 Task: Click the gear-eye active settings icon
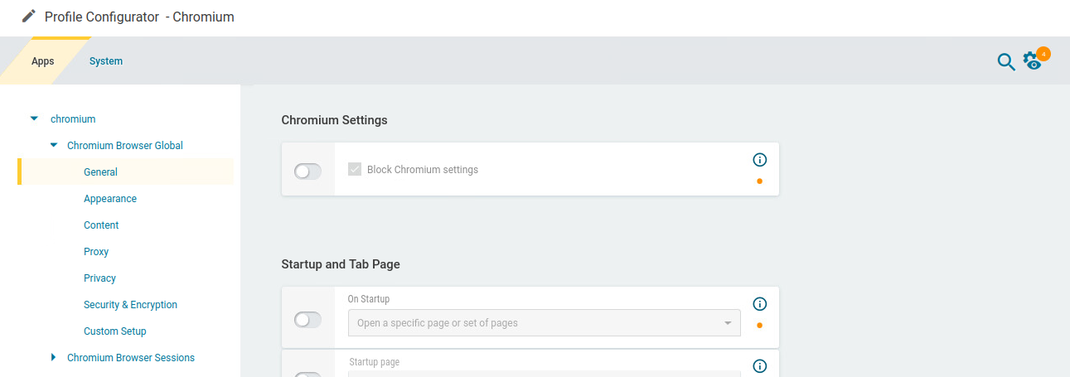(x=1032, y=60)
